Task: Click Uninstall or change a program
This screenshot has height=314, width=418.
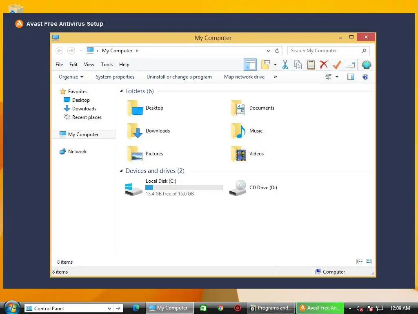Action: 179,77
